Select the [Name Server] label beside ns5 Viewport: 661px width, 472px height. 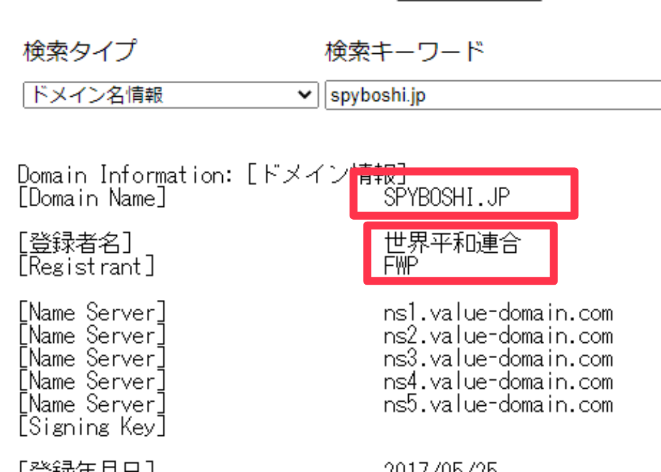92,403
